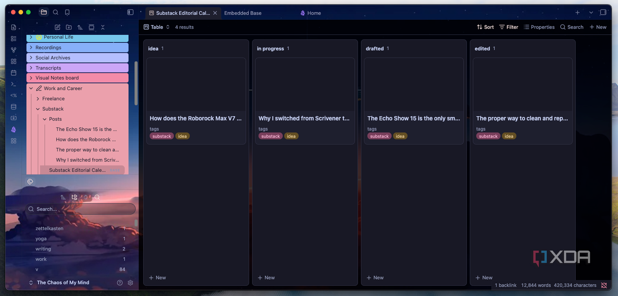Add New card in edited column
The height and width of the screenshot is (296, 618).
coord(484,278)
